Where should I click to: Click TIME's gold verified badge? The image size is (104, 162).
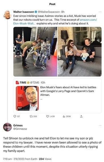[28, 83]
